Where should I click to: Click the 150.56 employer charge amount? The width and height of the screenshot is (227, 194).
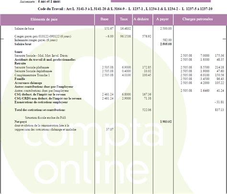pos(219,75)
